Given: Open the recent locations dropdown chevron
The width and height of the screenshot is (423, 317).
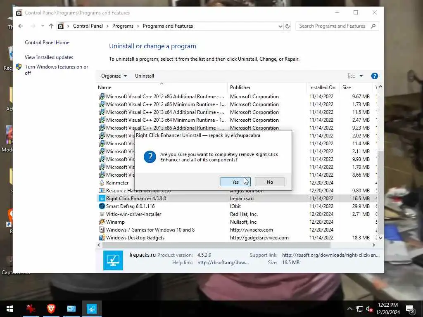Looking at the screenshot, I should coord(43,26).
